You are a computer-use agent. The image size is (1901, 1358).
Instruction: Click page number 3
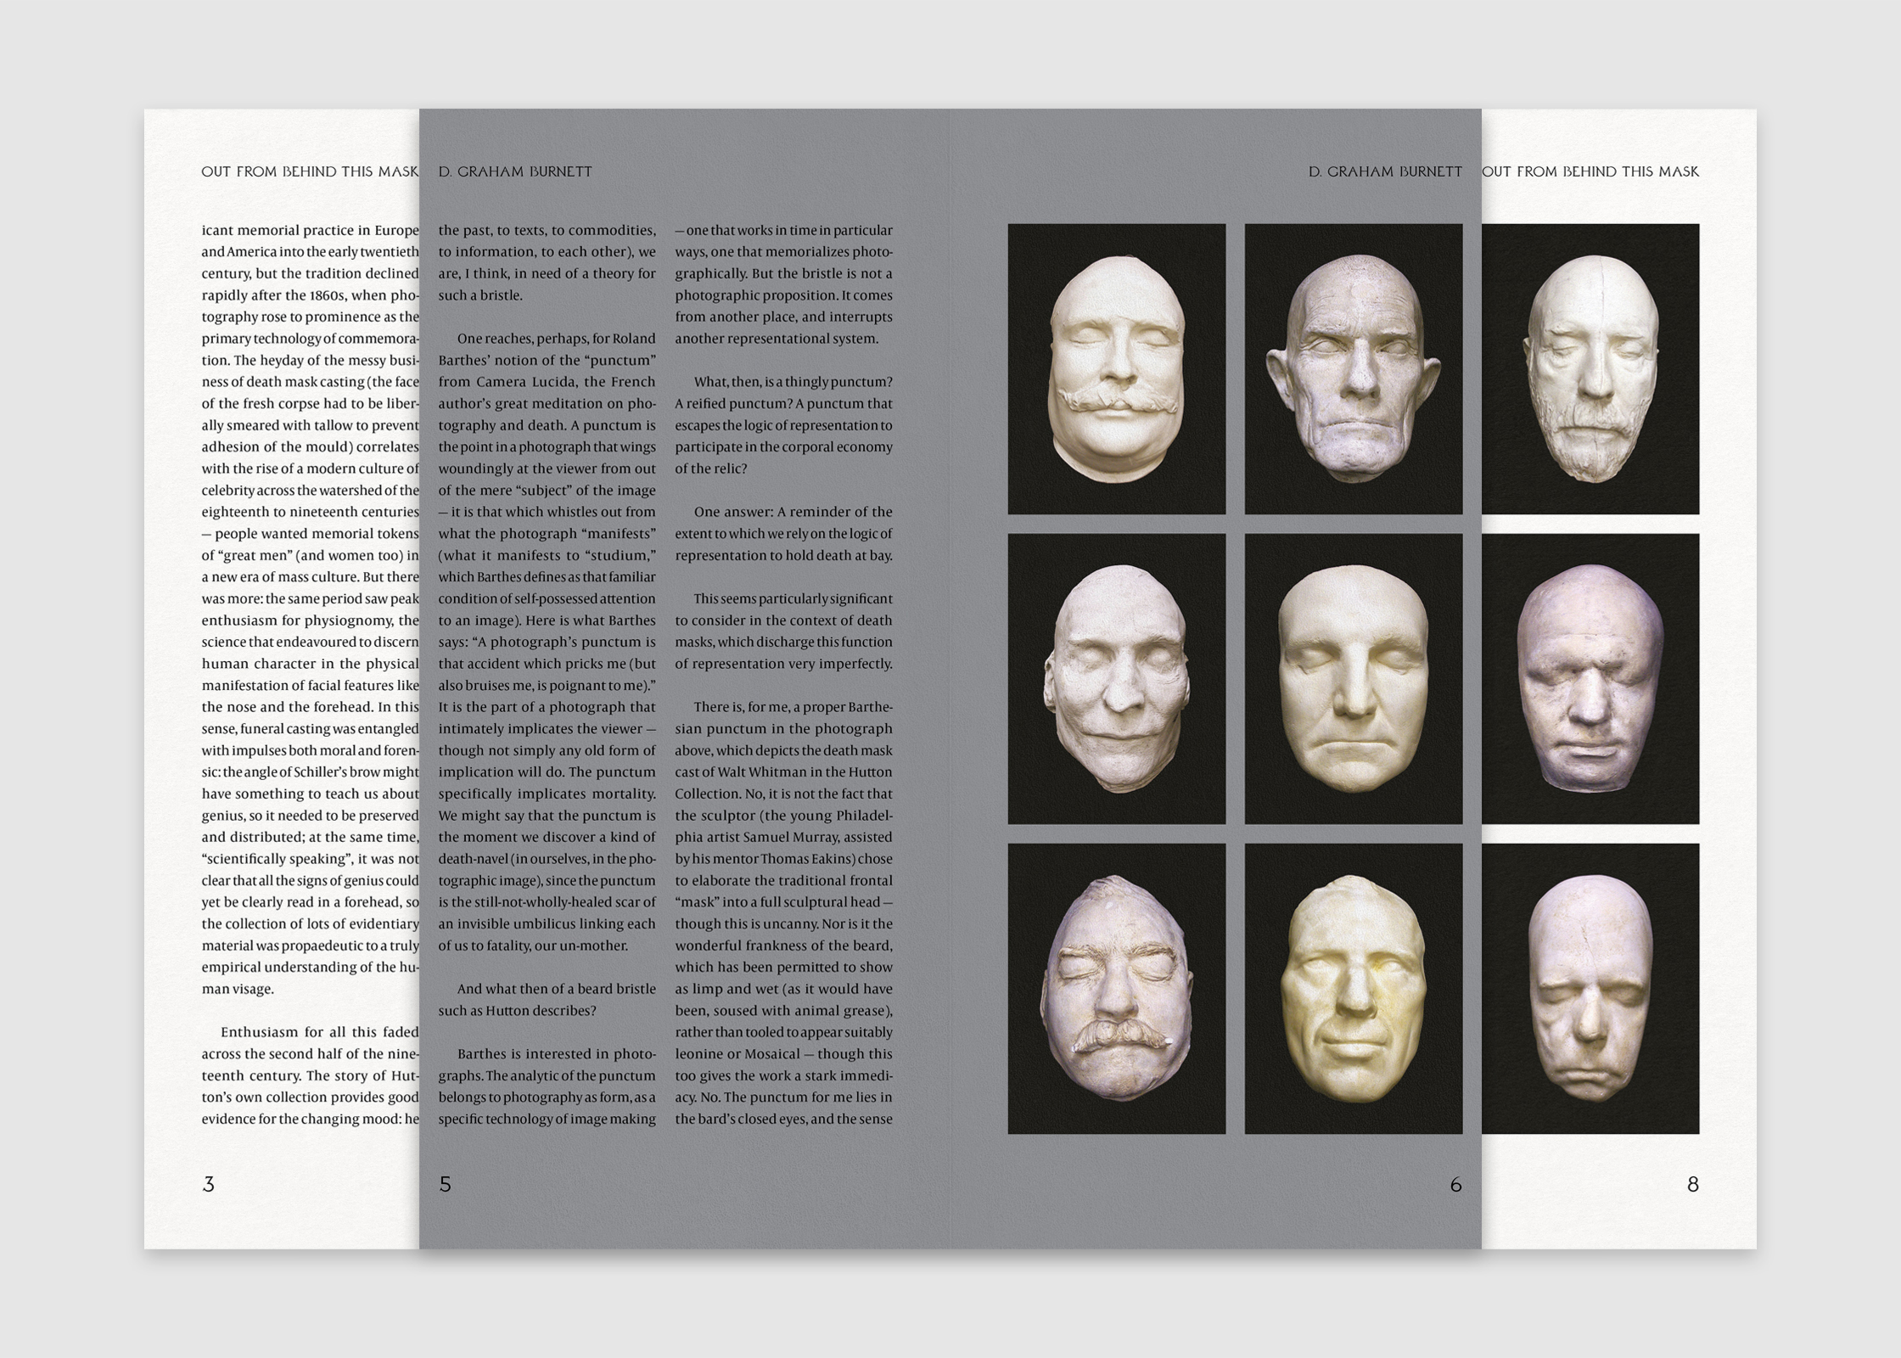pyautogui.click(x=209, y=1184)
